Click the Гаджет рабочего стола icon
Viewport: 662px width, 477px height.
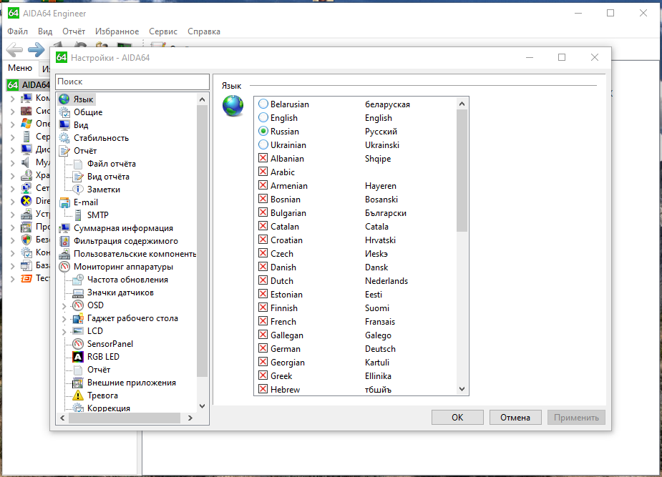tap(78, 318)
